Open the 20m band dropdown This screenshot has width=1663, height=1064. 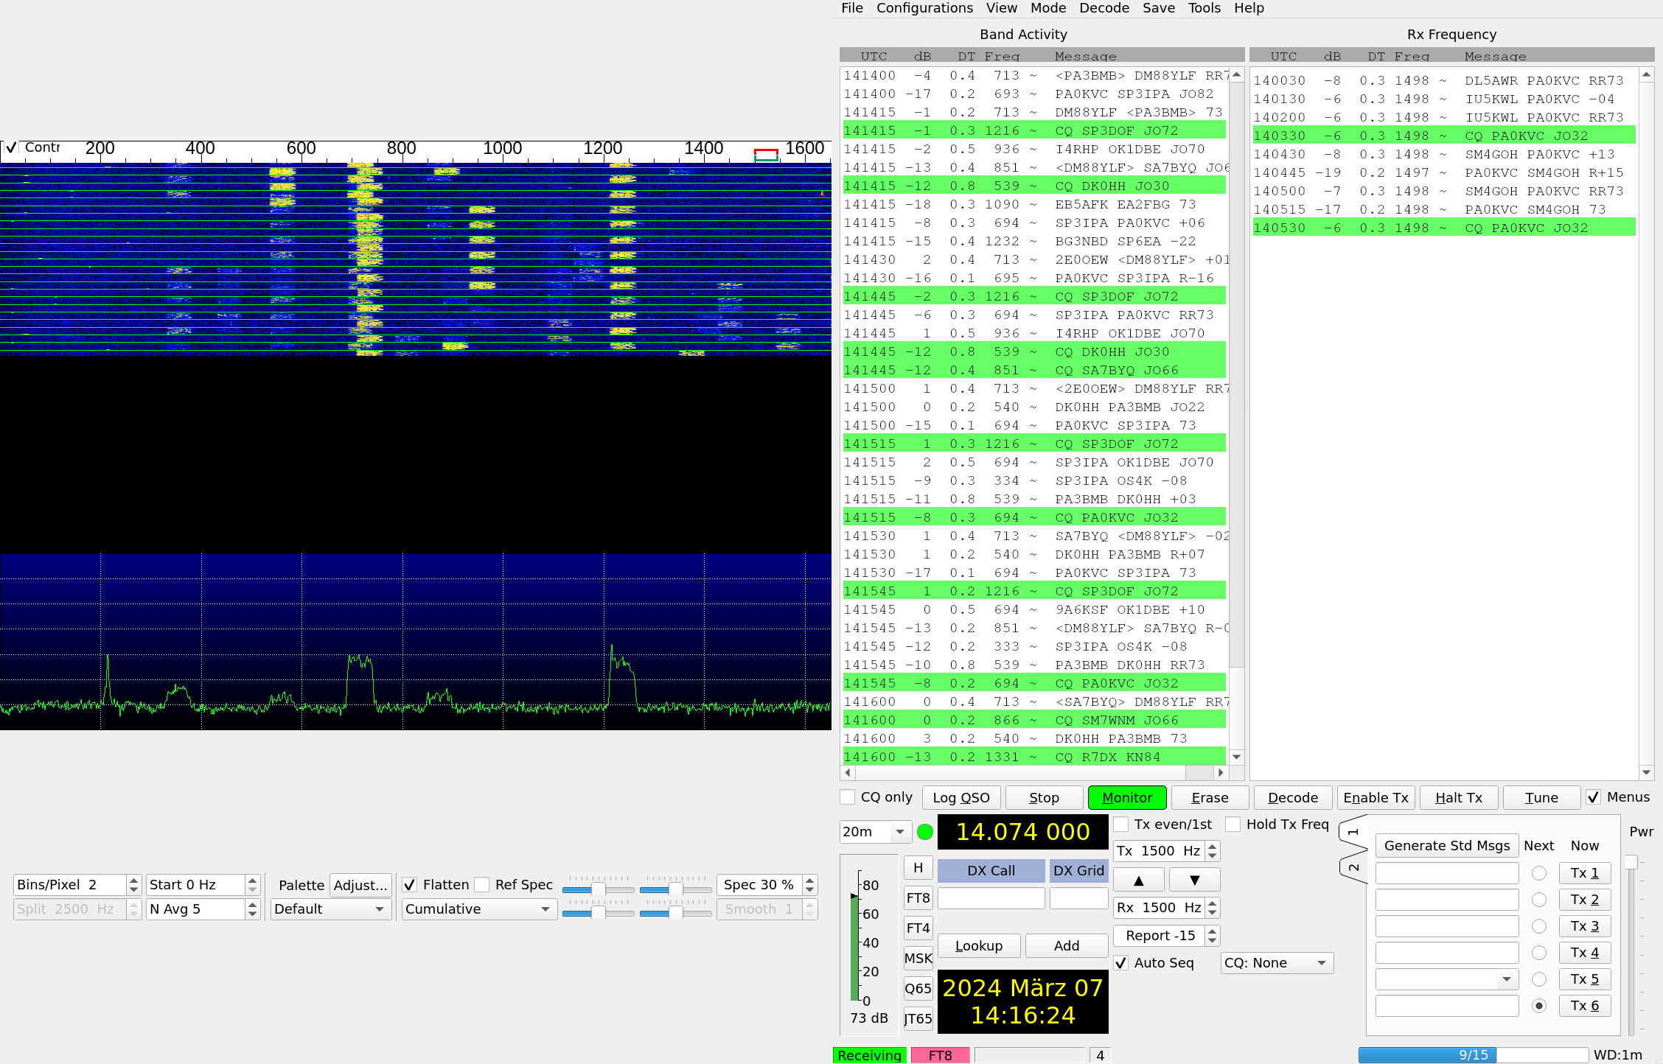pyautogui.click(x=875, y=832)
